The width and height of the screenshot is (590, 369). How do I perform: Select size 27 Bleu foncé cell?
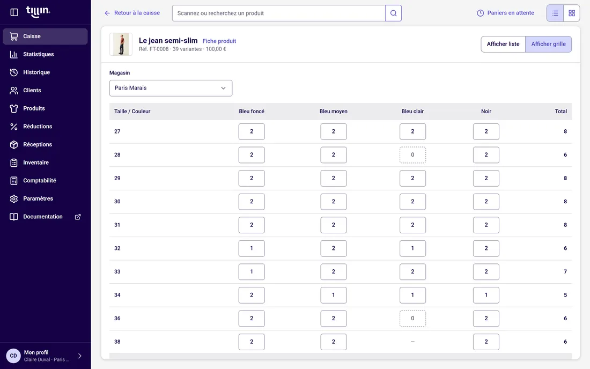click(x=252, y=131)
